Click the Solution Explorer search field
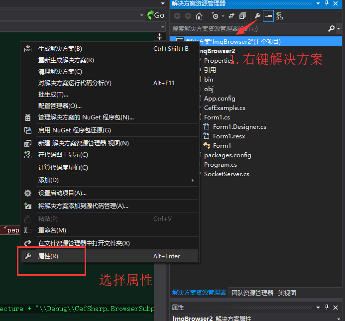The width and height of the screenshot is (345, 321). coord(248,28)
